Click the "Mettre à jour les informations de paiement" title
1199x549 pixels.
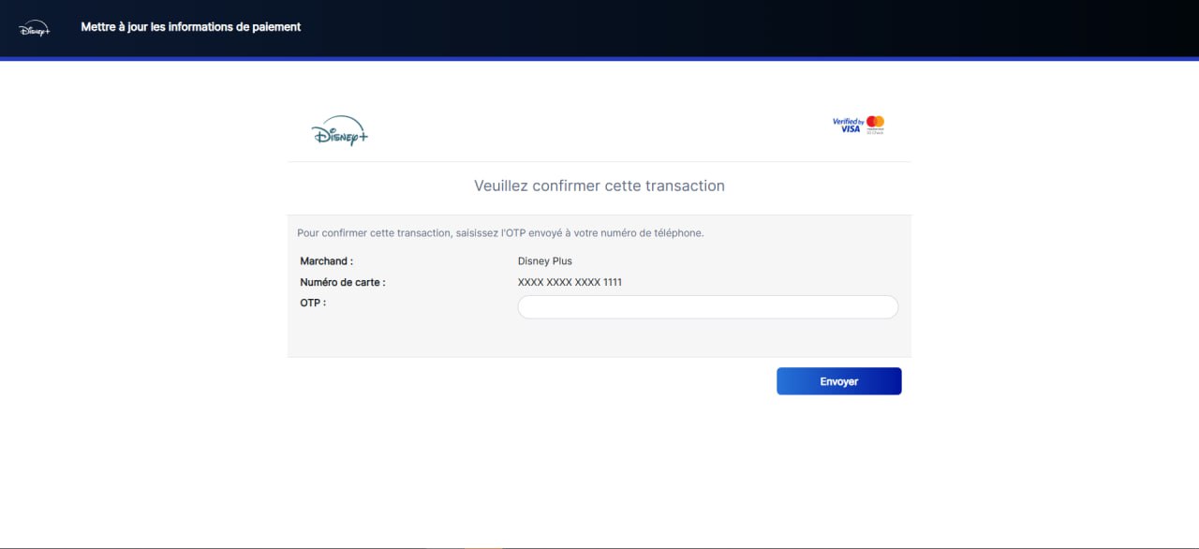point(191,27)
